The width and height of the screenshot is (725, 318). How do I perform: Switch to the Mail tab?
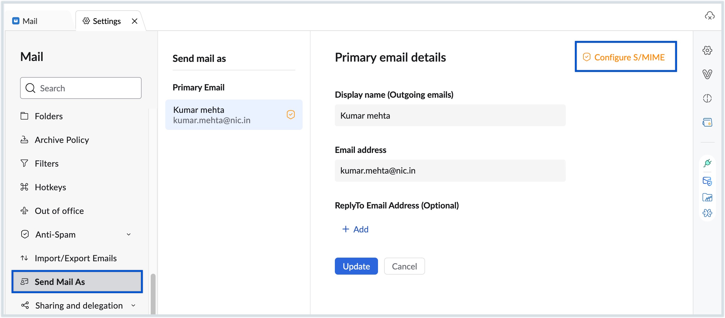tap(30, 21)
